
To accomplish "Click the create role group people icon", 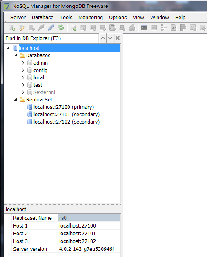I will pos(132,27).
